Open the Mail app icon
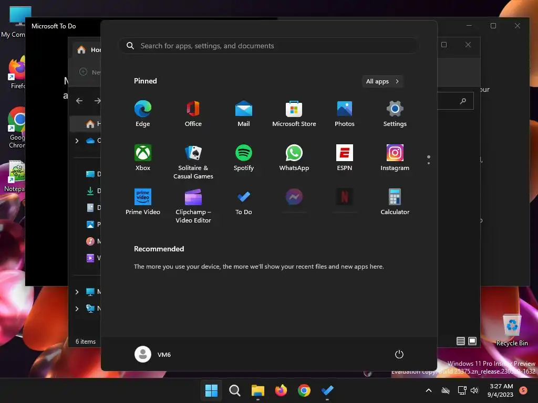538x403 pixels. [244, 114]
